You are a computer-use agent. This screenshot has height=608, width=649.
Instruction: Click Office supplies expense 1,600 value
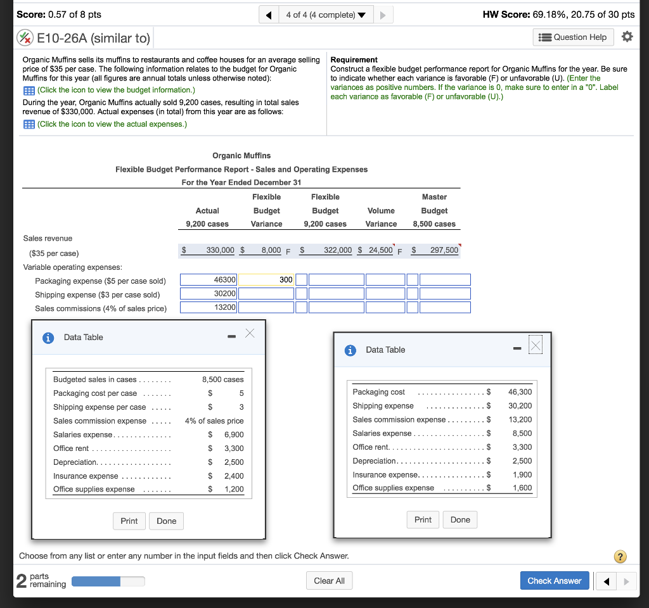(522, 488)
